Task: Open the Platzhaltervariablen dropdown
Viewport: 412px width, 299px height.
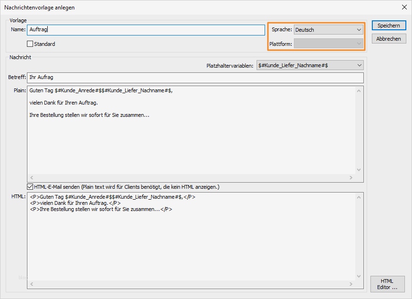Action: point(360,65)
